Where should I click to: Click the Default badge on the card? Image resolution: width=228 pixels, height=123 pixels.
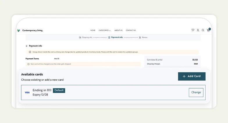tap(59, 91)
